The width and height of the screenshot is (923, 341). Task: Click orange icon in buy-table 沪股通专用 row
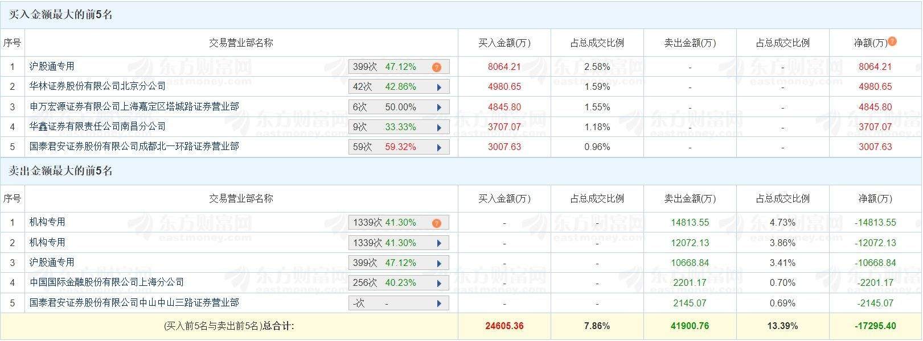pos(437,67)
